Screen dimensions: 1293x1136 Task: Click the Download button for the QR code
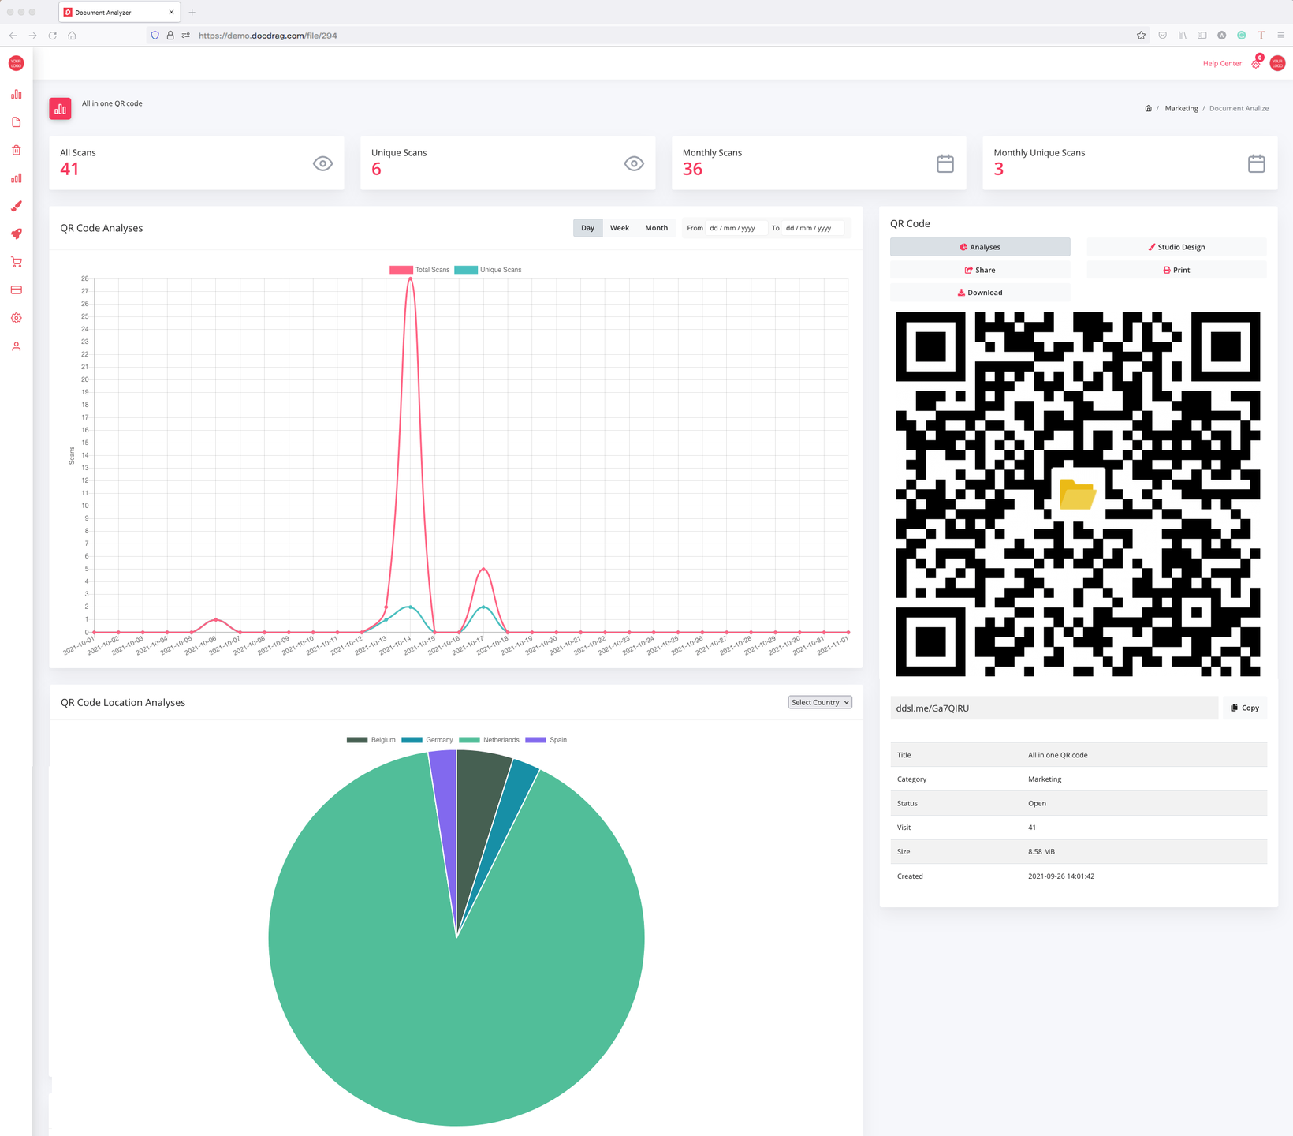(x=980, y=293)
